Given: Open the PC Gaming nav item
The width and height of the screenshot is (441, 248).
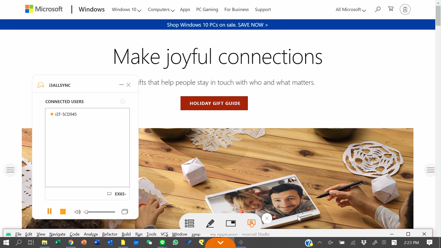Looking at the screenshot, I should tap(207, 10).
